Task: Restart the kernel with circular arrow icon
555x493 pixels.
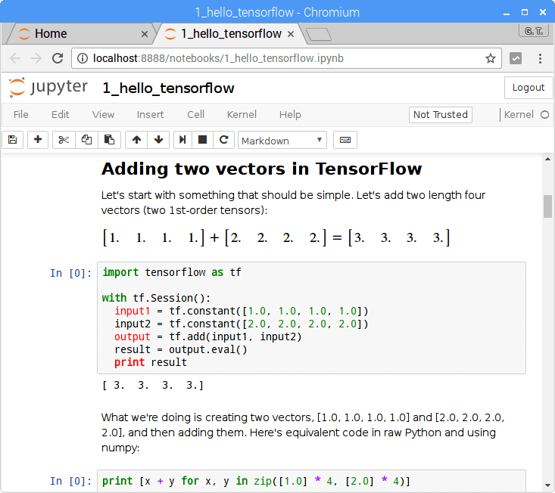Action: [x=223, y=140]
